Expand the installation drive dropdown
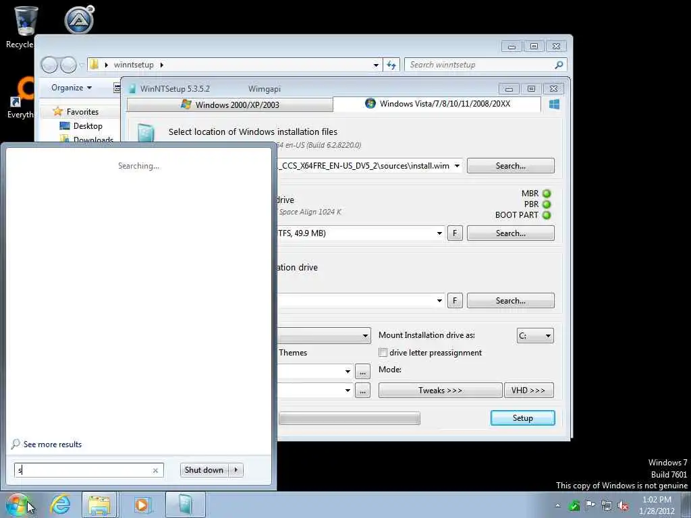 (439, 301)
